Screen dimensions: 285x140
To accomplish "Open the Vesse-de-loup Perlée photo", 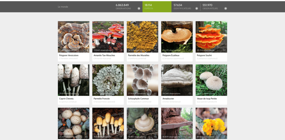I will pos(212,80).
